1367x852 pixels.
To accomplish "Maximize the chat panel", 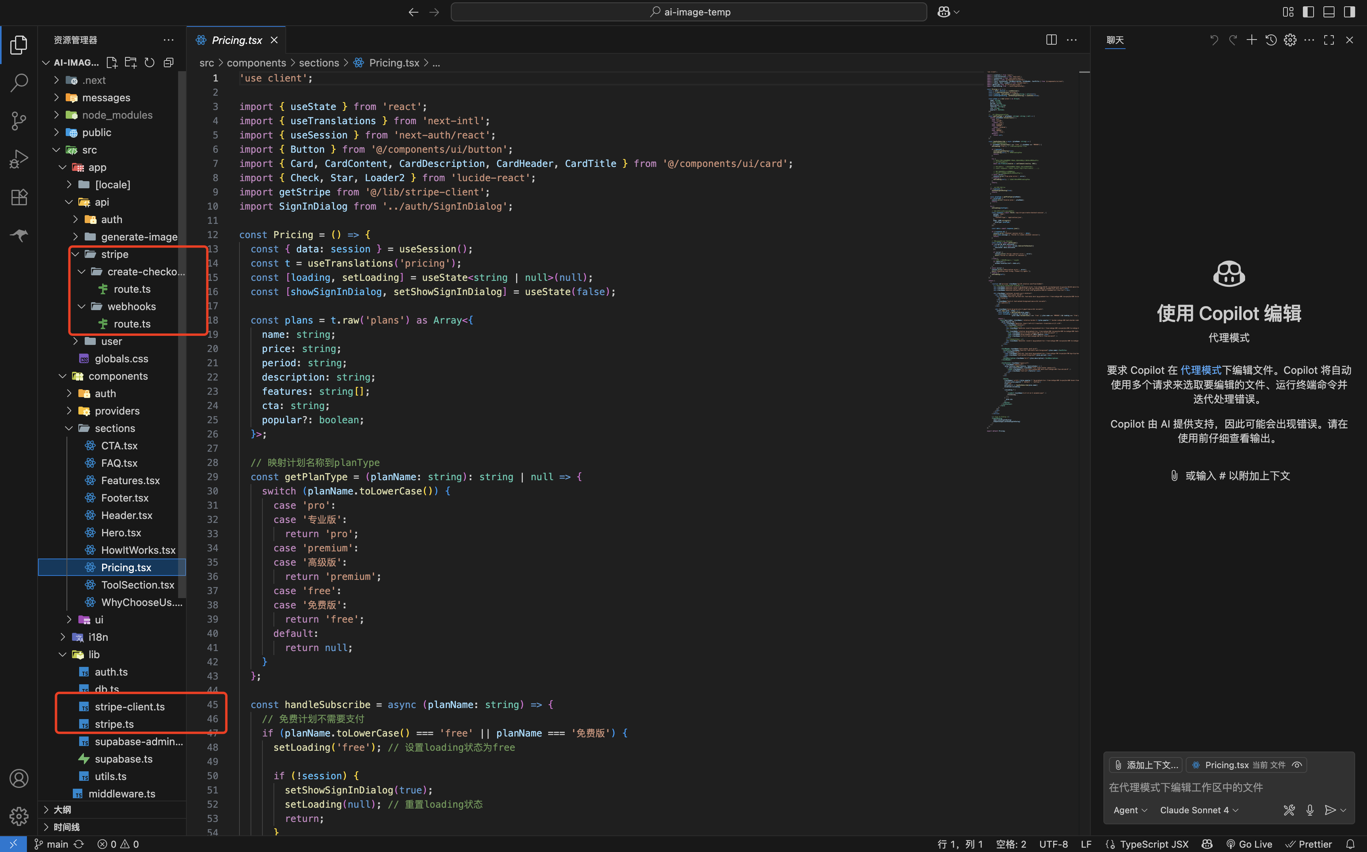I will [1329, 40].
